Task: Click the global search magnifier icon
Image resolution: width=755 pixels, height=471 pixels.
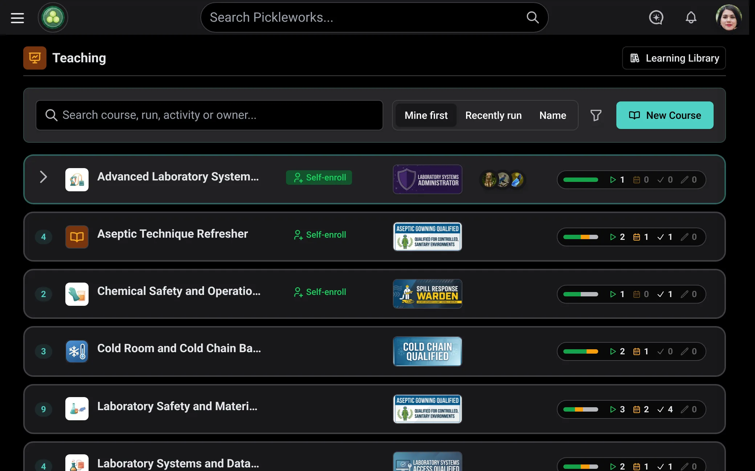Action: (x=532, y=17)
